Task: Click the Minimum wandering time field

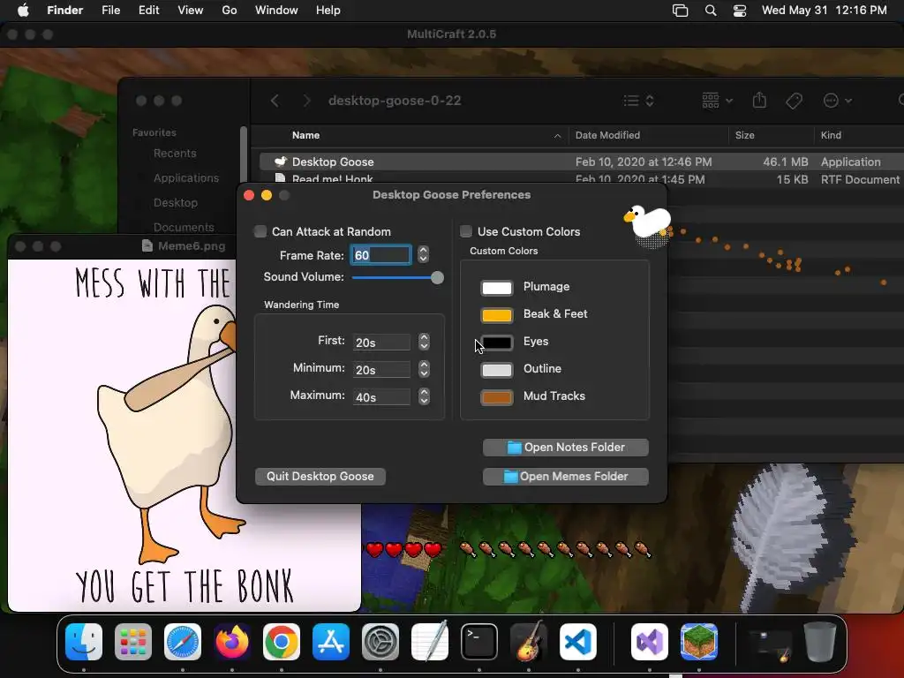Action: click(381, 370)
